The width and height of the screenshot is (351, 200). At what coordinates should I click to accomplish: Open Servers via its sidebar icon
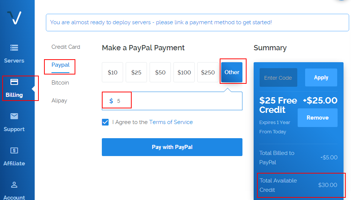coord(14,48)
